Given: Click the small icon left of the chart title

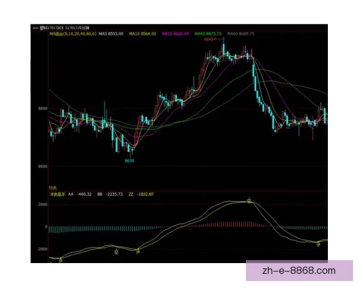Looking at the screenshot, I should 34,28.
